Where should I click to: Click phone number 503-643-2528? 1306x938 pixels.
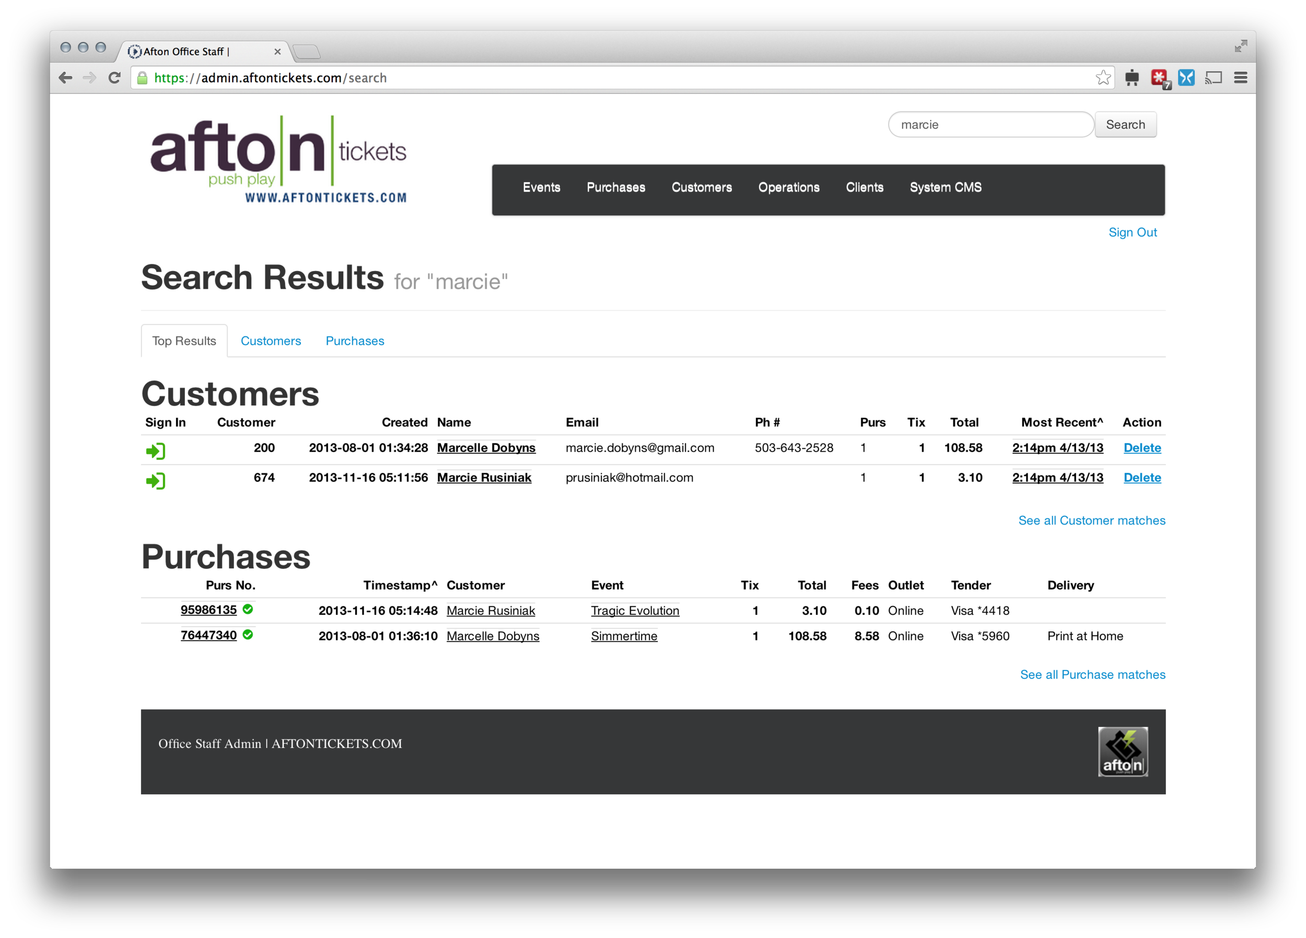point(794,448)
